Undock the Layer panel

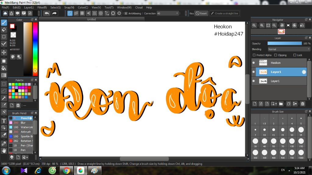[306, 38]
